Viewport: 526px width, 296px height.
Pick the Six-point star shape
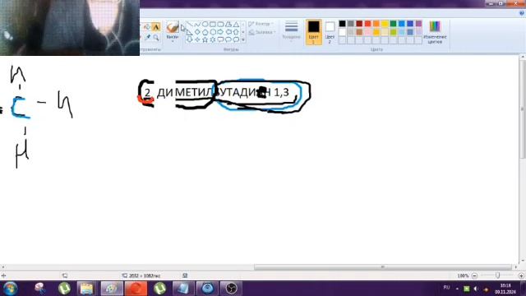tap(213, 39)
